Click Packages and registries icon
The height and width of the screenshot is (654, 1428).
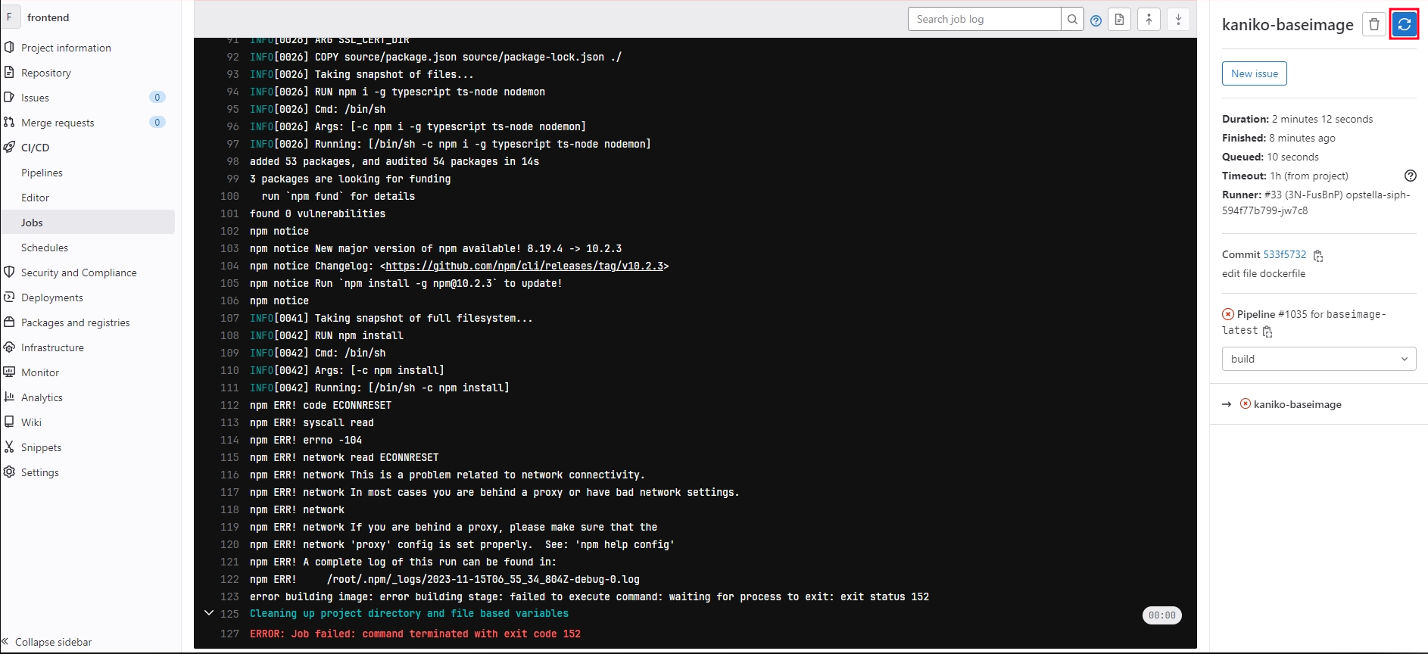[x=9, y=322]
